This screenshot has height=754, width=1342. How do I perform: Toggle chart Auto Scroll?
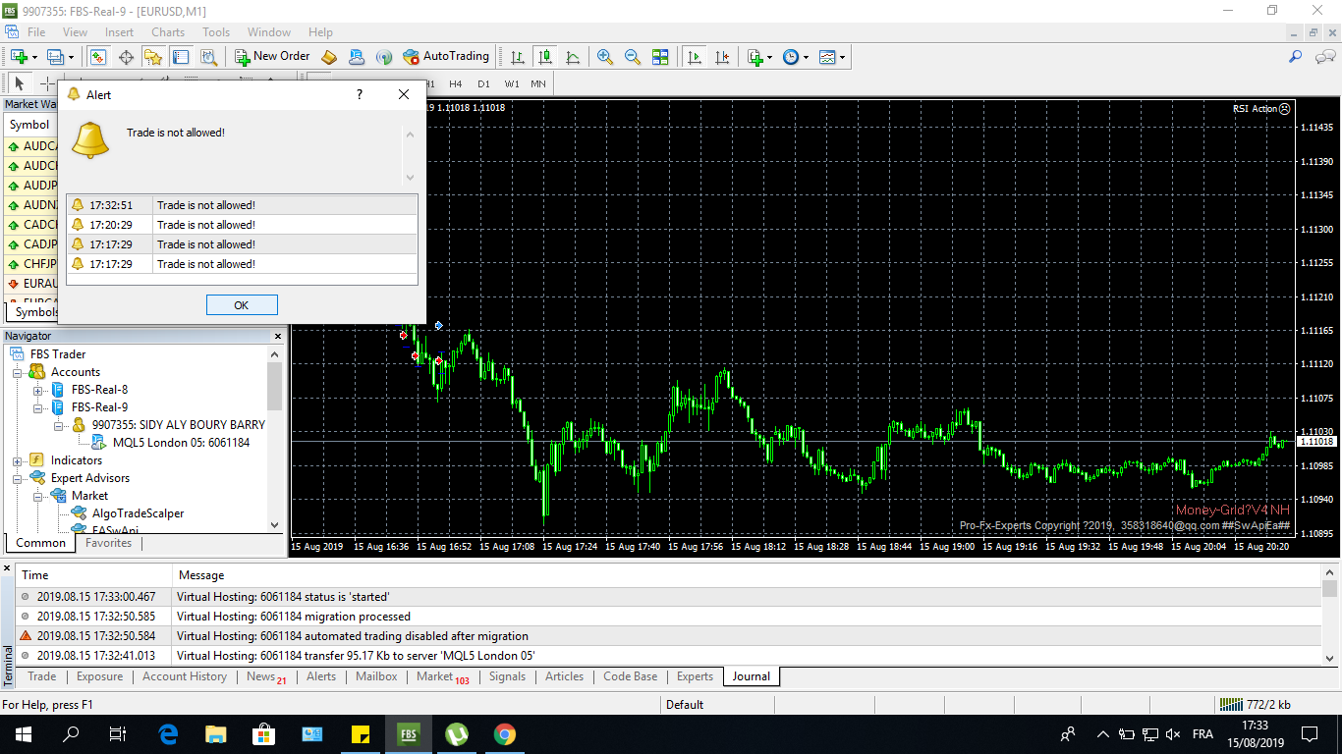coord(695,57)
